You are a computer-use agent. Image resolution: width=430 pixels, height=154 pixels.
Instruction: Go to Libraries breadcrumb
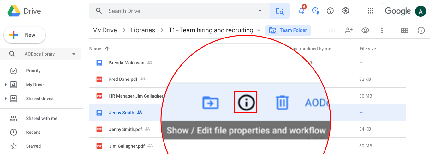tap(143, 30)
